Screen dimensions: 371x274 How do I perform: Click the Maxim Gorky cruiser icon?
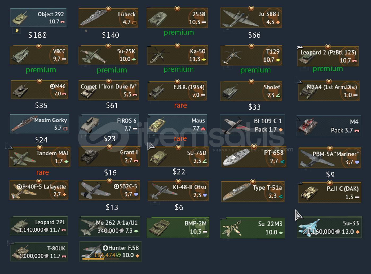pos(24,125)
